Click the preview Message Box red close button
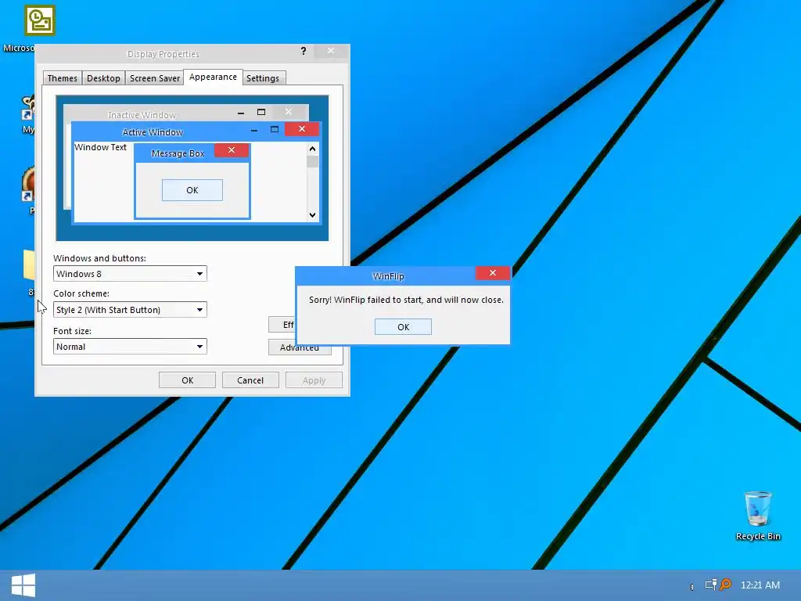Viewport: 801px width, 601px height. coord(232,150)
